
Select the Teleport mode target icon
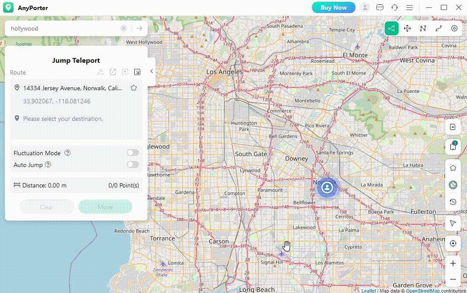[x=454, y=28]
